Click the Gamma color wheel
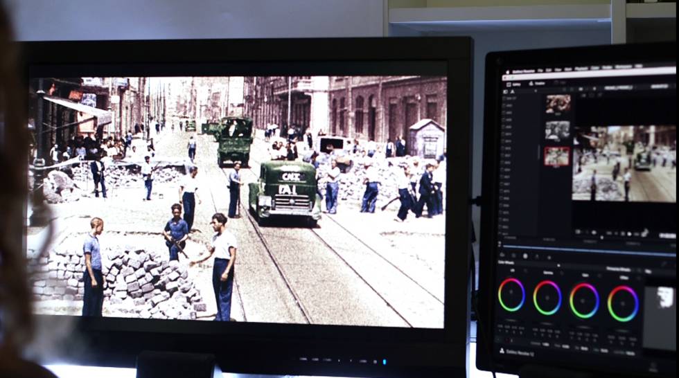 (547, 298)
